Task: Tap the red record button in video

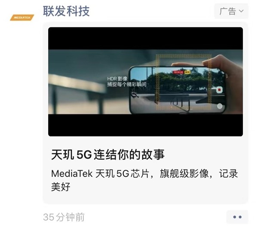Action: click(219, 90)
